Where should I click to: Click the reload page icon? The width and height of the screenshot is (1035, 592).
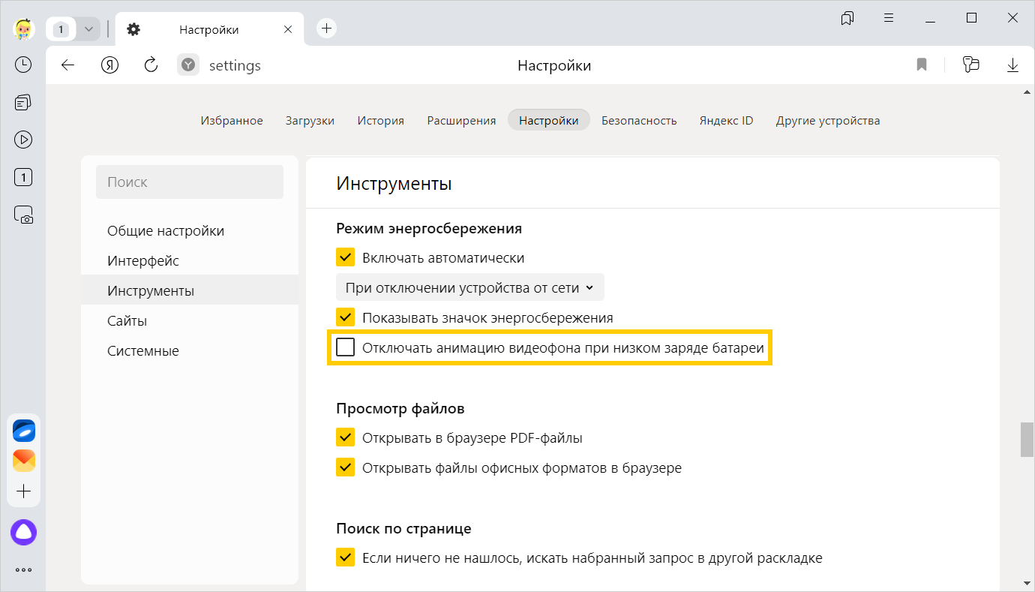coord(151,65)
